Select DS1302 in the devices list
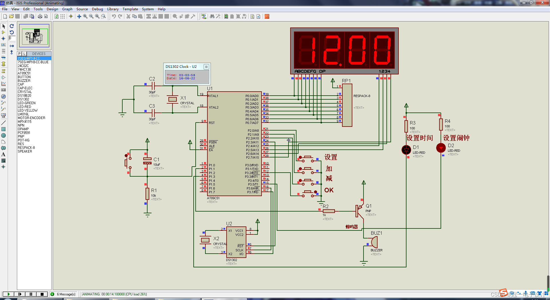The height and width of the screenshot is (300, 550). (23, 99)
